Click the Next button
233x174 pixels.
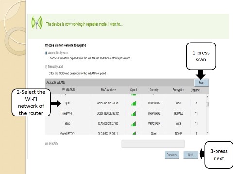pyautogui.click(x=191, y=155)
